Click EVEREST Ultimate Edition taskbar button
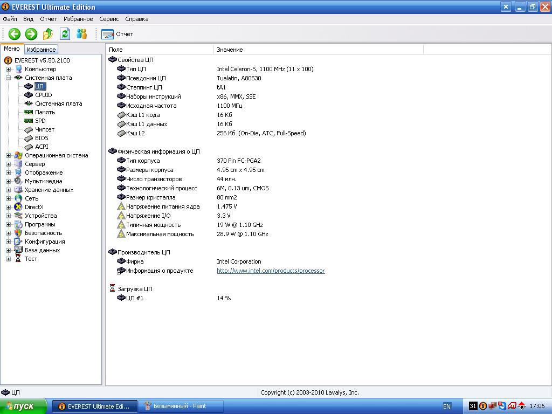This screenshot has height=414, width=552. [95, 406]
